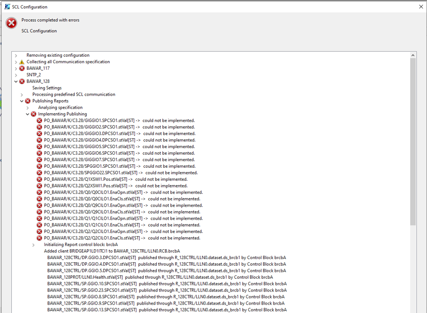Click the error icon beside BAWAR_117
The image size is (427, 313).
[22, 68]
